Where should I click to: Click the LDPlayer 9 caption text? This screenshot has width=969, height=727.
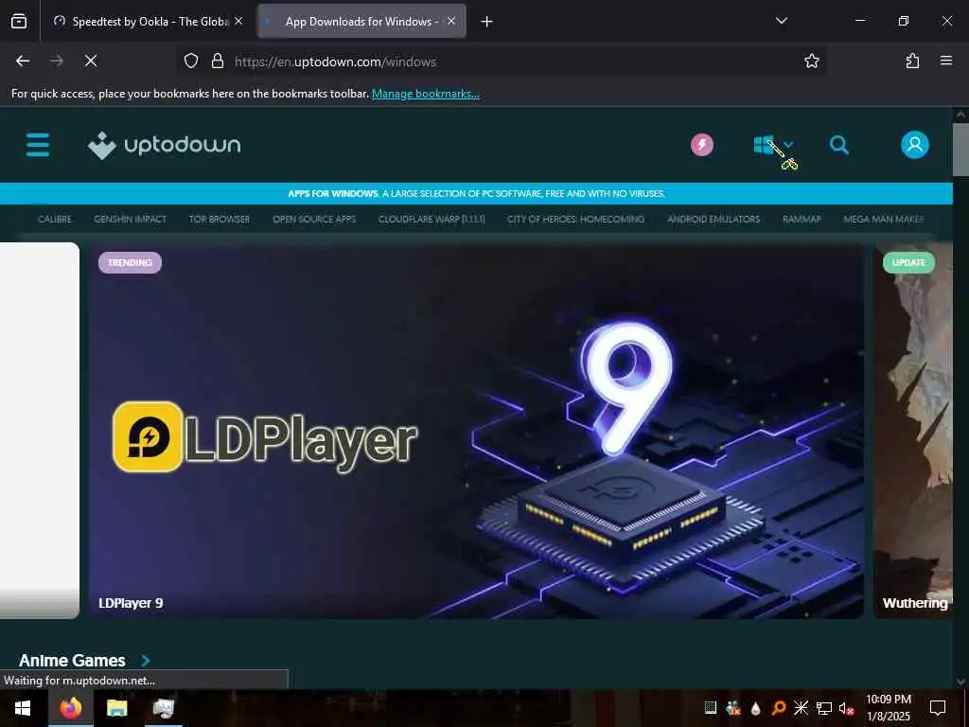[131, 603]
